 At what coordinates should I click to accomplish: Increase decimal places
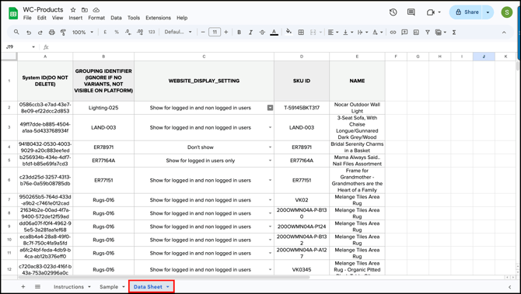[140, 32]
